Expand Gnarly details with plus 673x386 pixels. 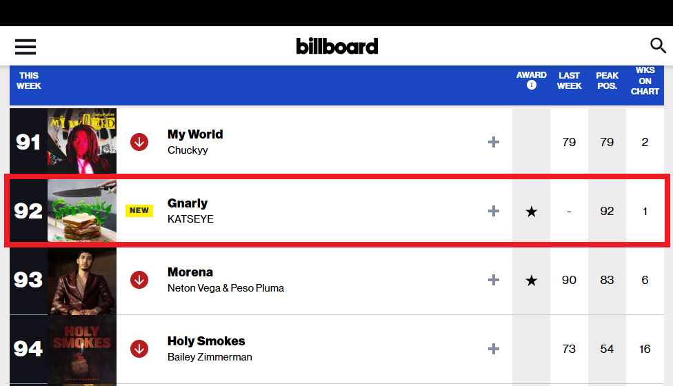click(x=494, y=211)
